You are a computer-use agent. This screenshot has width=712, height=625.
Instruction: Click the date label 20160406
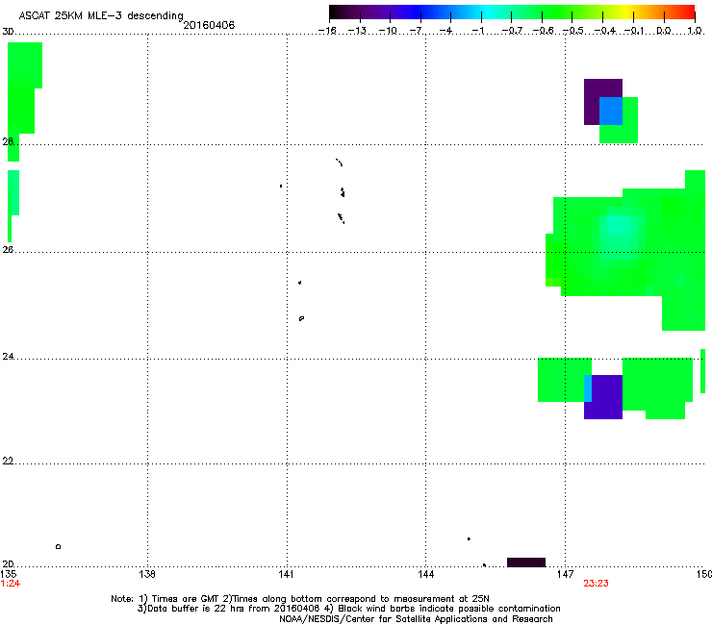click(209, 25)
